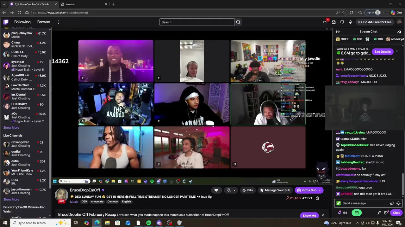
Task: Switch to the New tab browser tab
Action: (84, 4)
